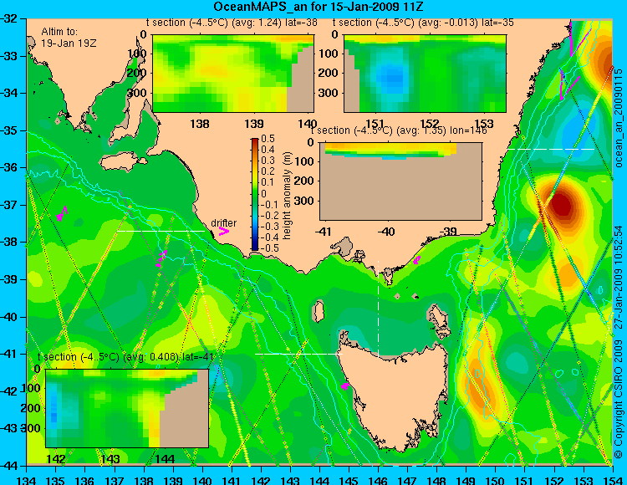Image resolution: width=627 pixels, height=485 pixels.
Task: Select the 't section ... lat=-35' inset title
Action: pyautogui.click(x=423, y=23)
